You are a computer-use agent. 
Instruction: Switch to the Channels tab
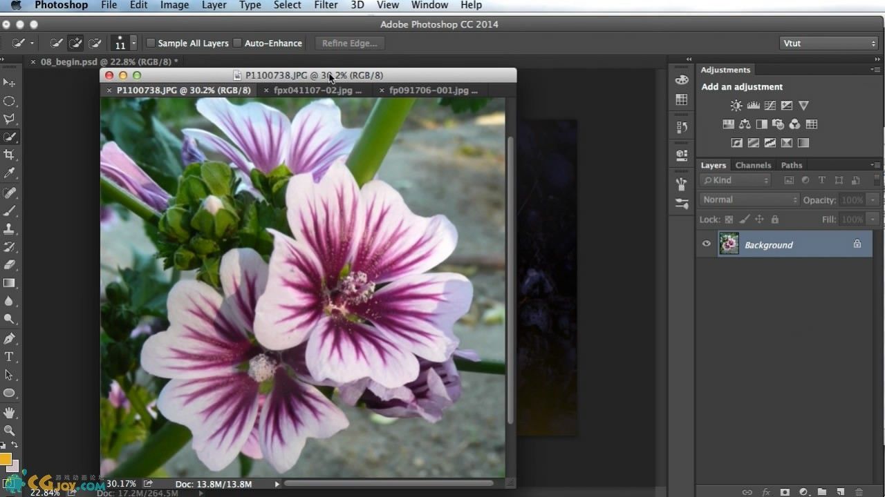[753, 165]
